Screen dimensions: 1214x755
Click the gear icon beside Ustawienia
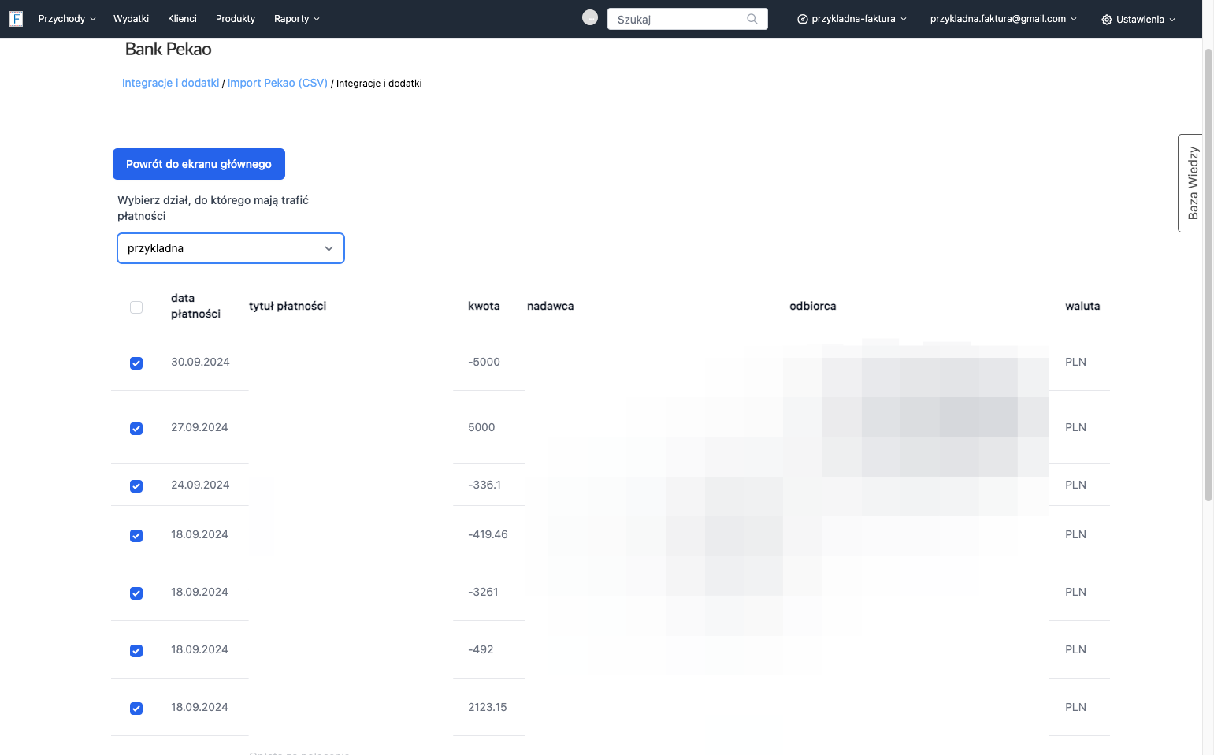coord(1107,20)
